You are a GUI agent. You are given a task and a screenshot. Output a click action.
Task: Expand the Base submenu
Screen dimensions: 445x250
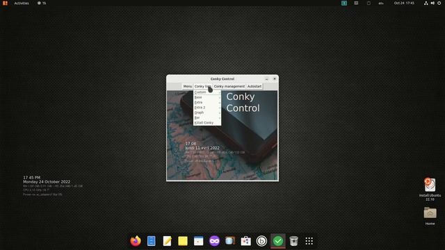pyautogui.click(x=207, y=97)
